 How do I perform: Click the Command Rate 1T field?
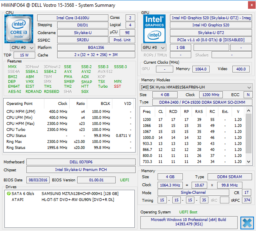point(246,193)
